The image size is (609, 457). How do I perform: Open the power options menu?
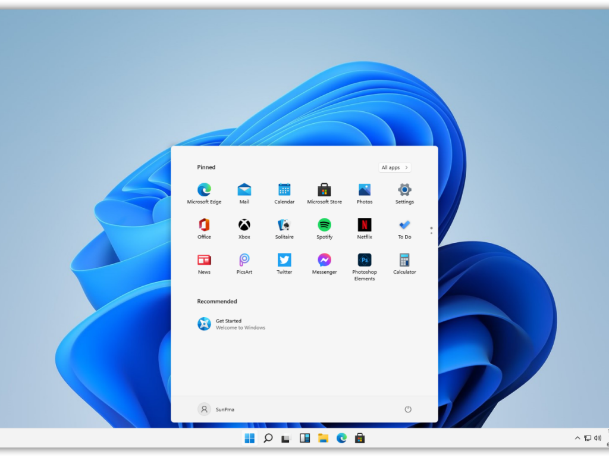(x=408, y=409)
